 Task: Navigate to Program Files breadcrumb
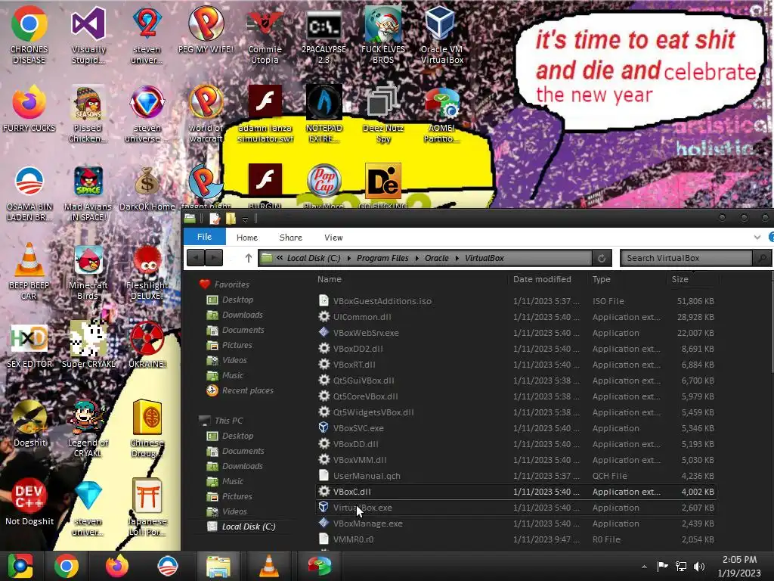(382, 258)
